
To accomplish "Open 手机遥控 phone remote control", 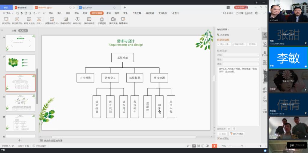I will click(x=102, y=19).
